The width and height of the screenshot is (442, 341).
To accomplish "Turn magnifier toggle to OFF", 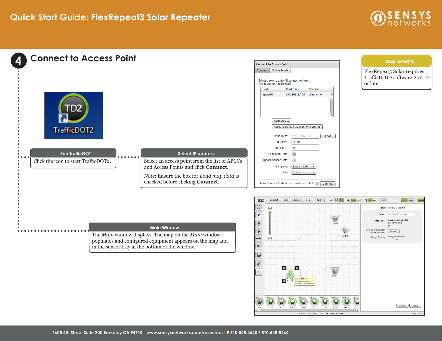I will click(353, 200).
